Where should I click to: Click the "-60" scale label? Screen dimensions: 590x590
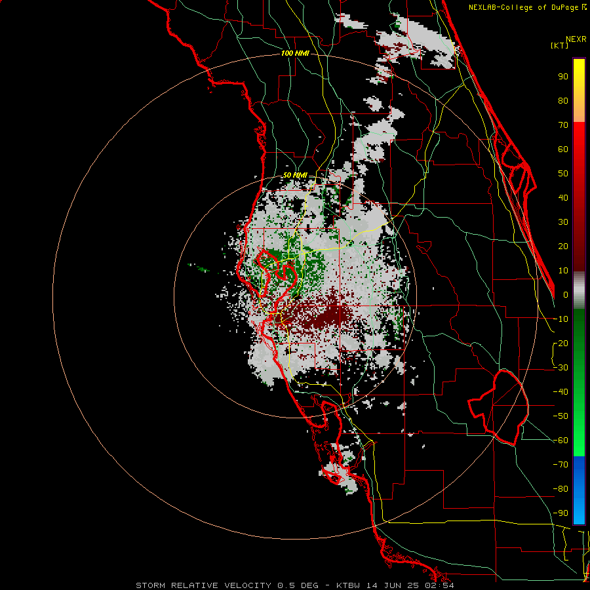pyautogui.click(x=560, y=441)
